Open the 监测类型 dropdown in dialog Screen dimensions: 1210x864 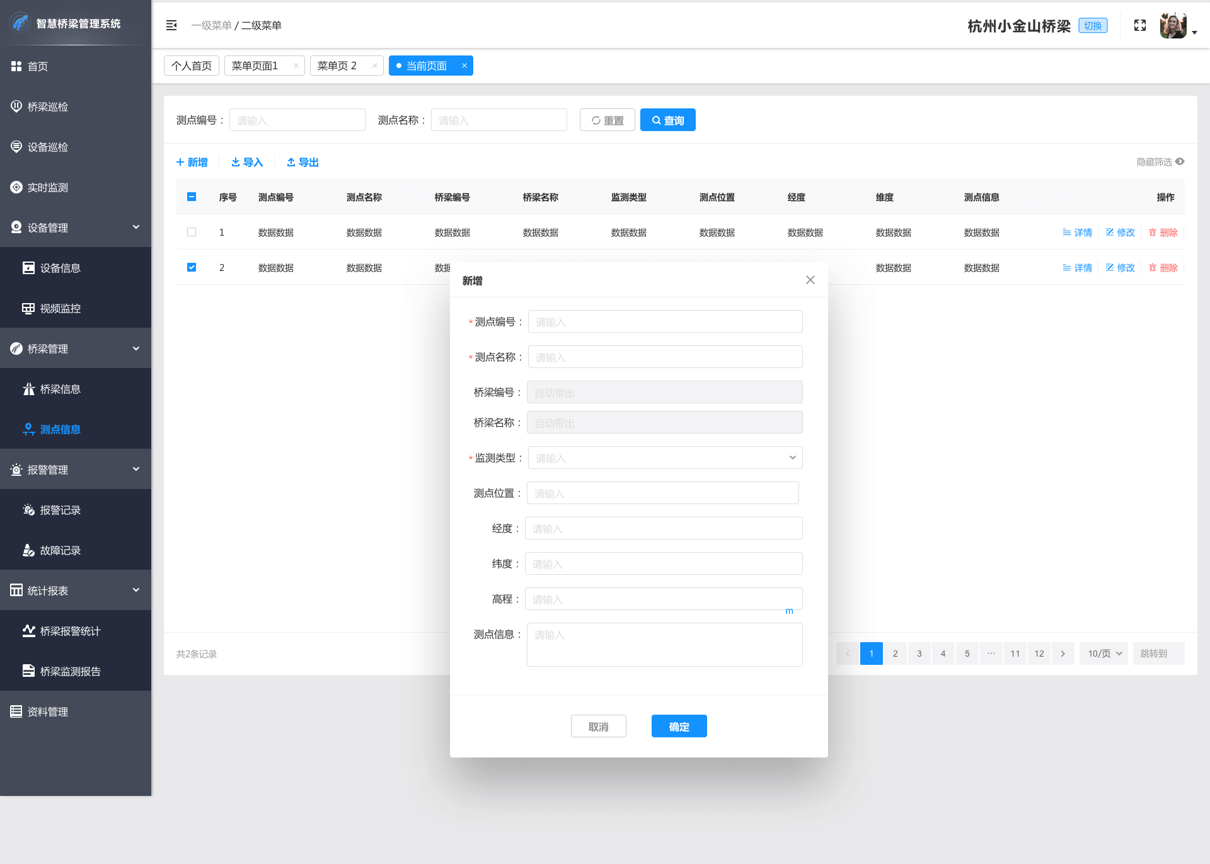pos(665,458)
